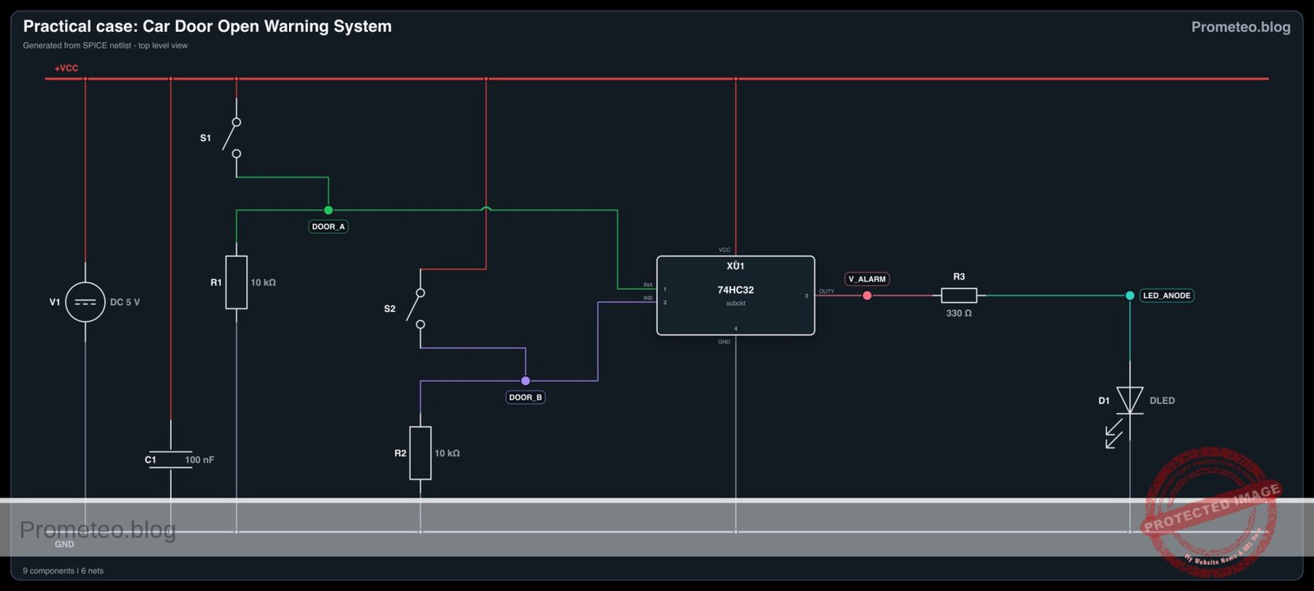Click the C1 capacitor symbol
This screenshot has height=591, width=1314.
[x=171, y=460]
